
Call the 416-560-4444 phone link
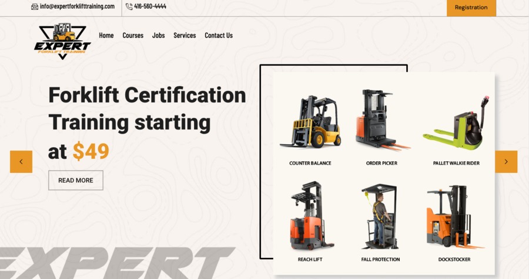(150, 6)
